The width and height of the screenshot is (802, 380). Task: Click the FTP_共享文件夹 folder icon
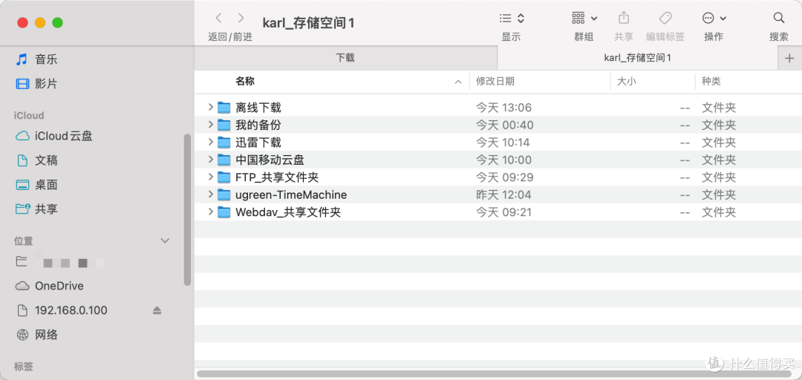224,177
